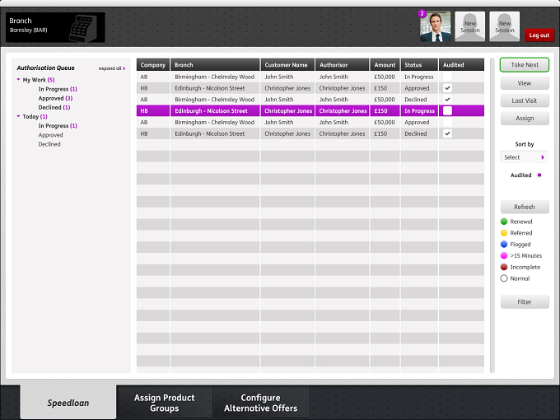The image size is (560, 420).
Task: Click the yellow Referred status dot
Action: 504,233
